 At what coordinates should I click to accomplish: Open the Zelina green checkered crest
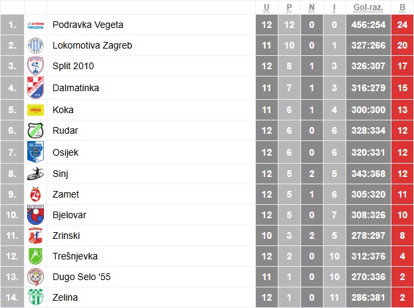(x=35, y=297)
